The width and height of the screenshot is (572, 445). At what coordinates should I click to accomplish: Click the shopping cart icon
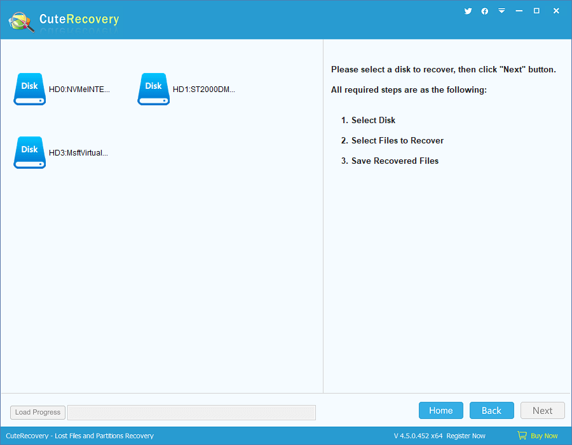coord(522,435)
